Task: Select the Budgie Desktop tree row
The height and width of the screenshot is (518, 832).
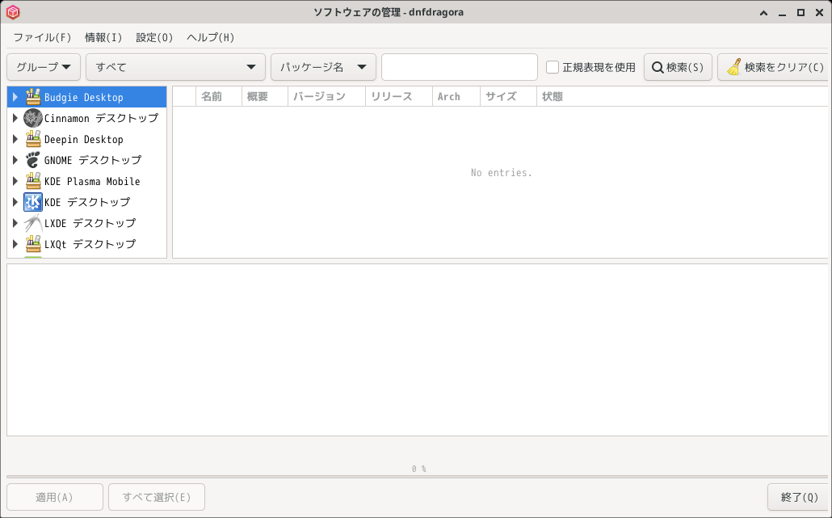Action: click(87, 97)
